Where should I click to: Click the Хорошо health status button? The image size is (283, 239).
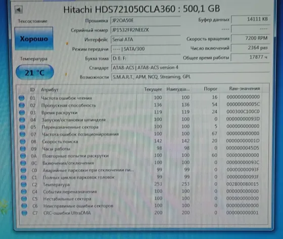(34, 38)
